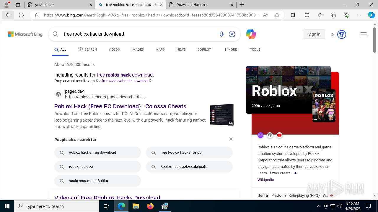378x212 pixels.
Task: Open Bing hamburger settings menu
Action: click(x=364, y=34)
